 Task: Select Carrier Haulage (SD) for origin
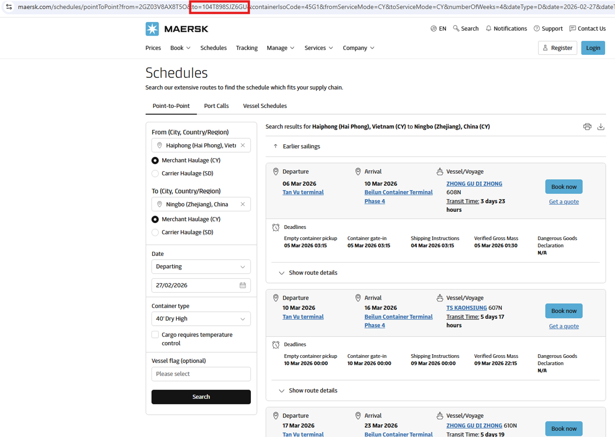pyautogui.click(x=155, y=174)
